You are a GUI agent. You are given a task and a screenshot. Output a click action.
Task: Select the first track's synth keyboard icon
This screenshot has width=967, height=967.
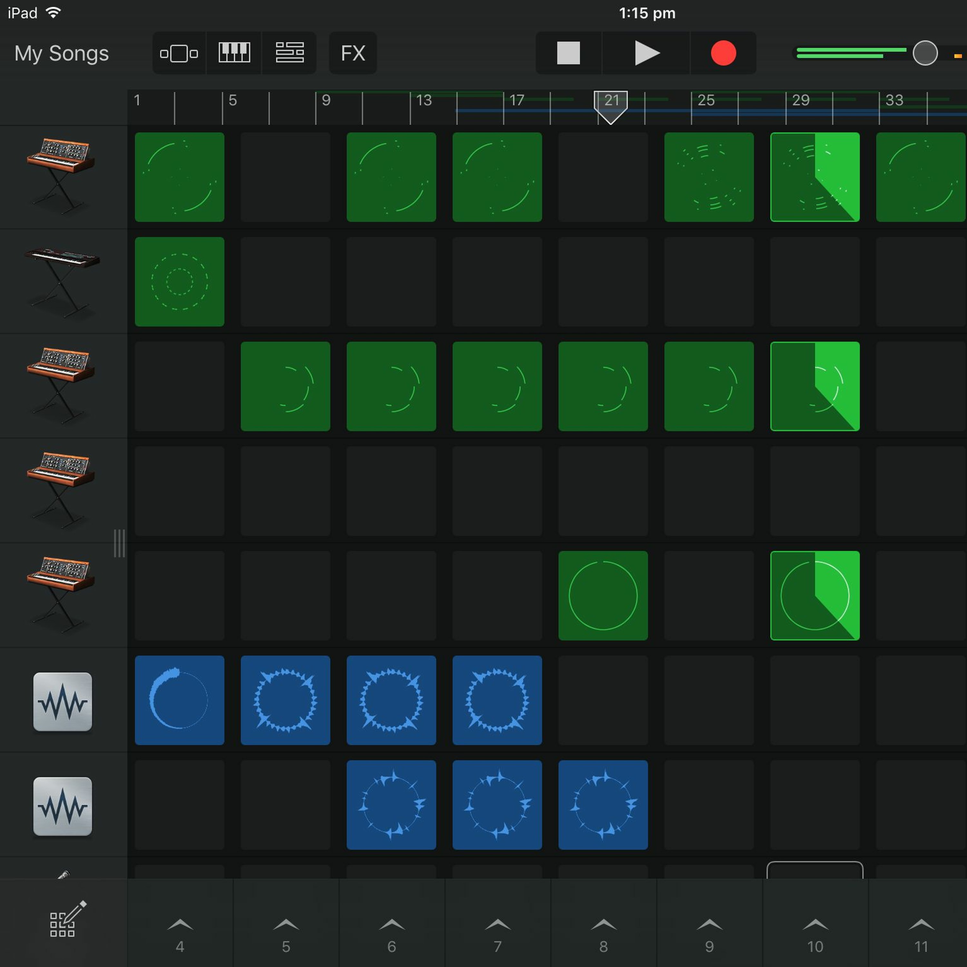coord(61,176)
